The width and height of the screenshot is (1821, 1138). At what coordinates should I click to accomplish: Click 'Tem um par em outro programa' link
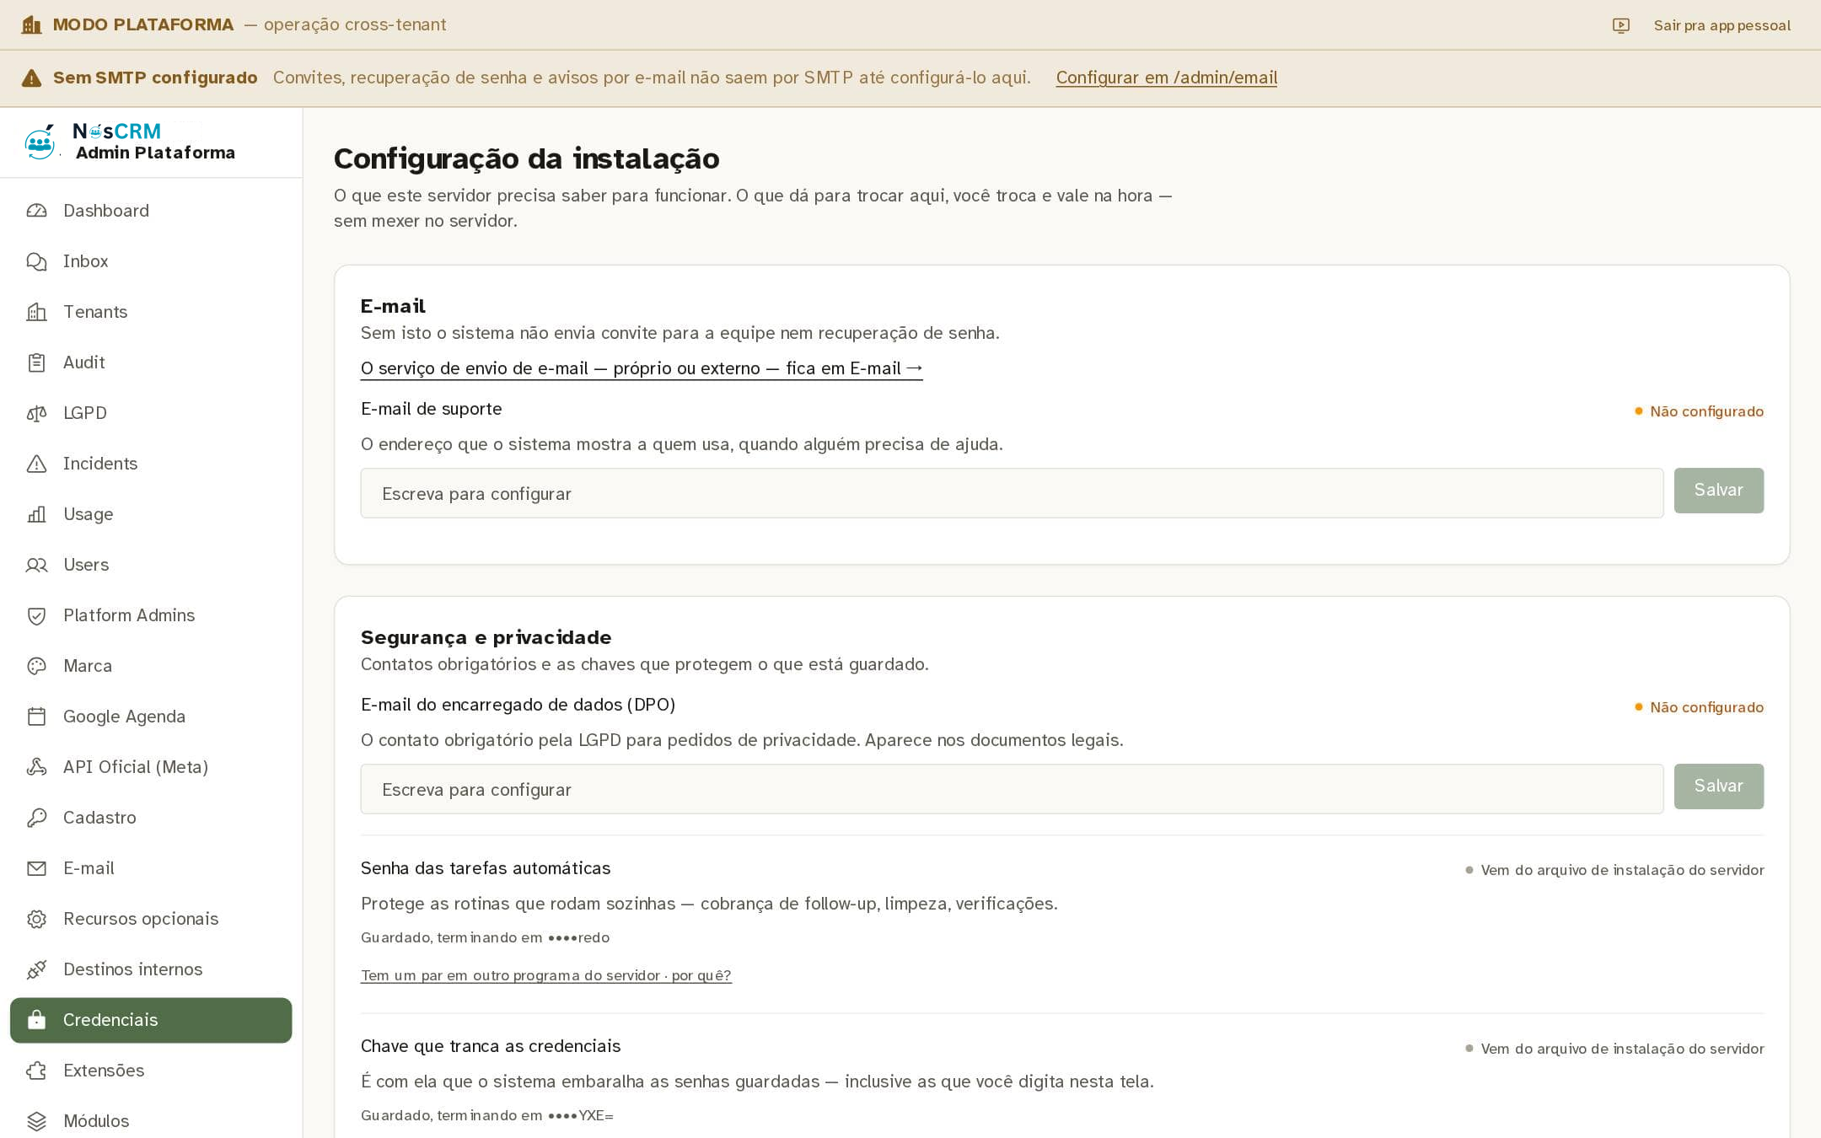545,975
